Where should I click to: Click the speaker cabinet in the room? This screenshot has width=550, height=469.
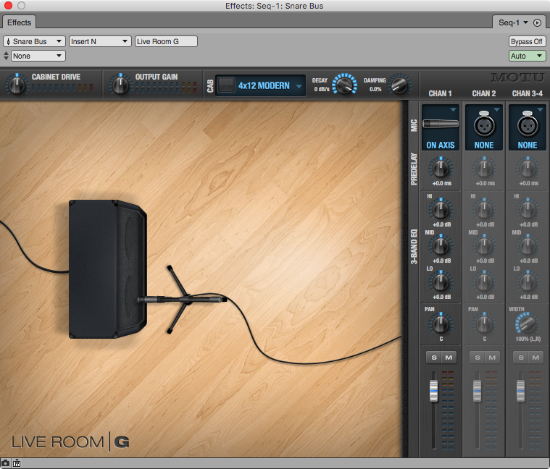[x=107, y=269]
